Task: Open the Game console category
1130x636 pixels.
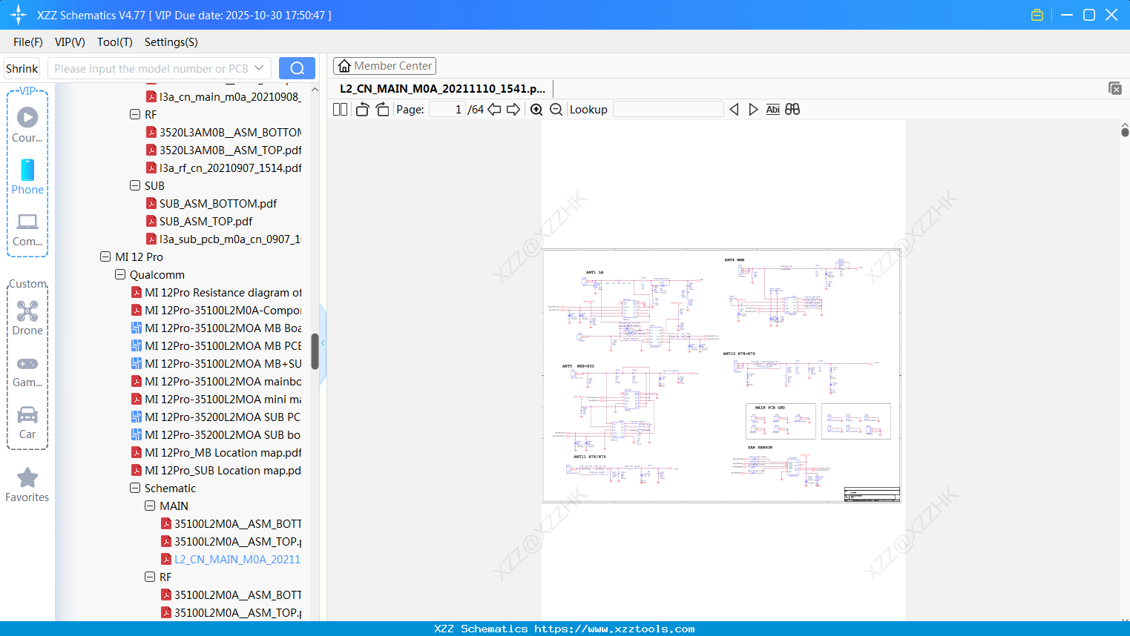Action: (27, 372)
